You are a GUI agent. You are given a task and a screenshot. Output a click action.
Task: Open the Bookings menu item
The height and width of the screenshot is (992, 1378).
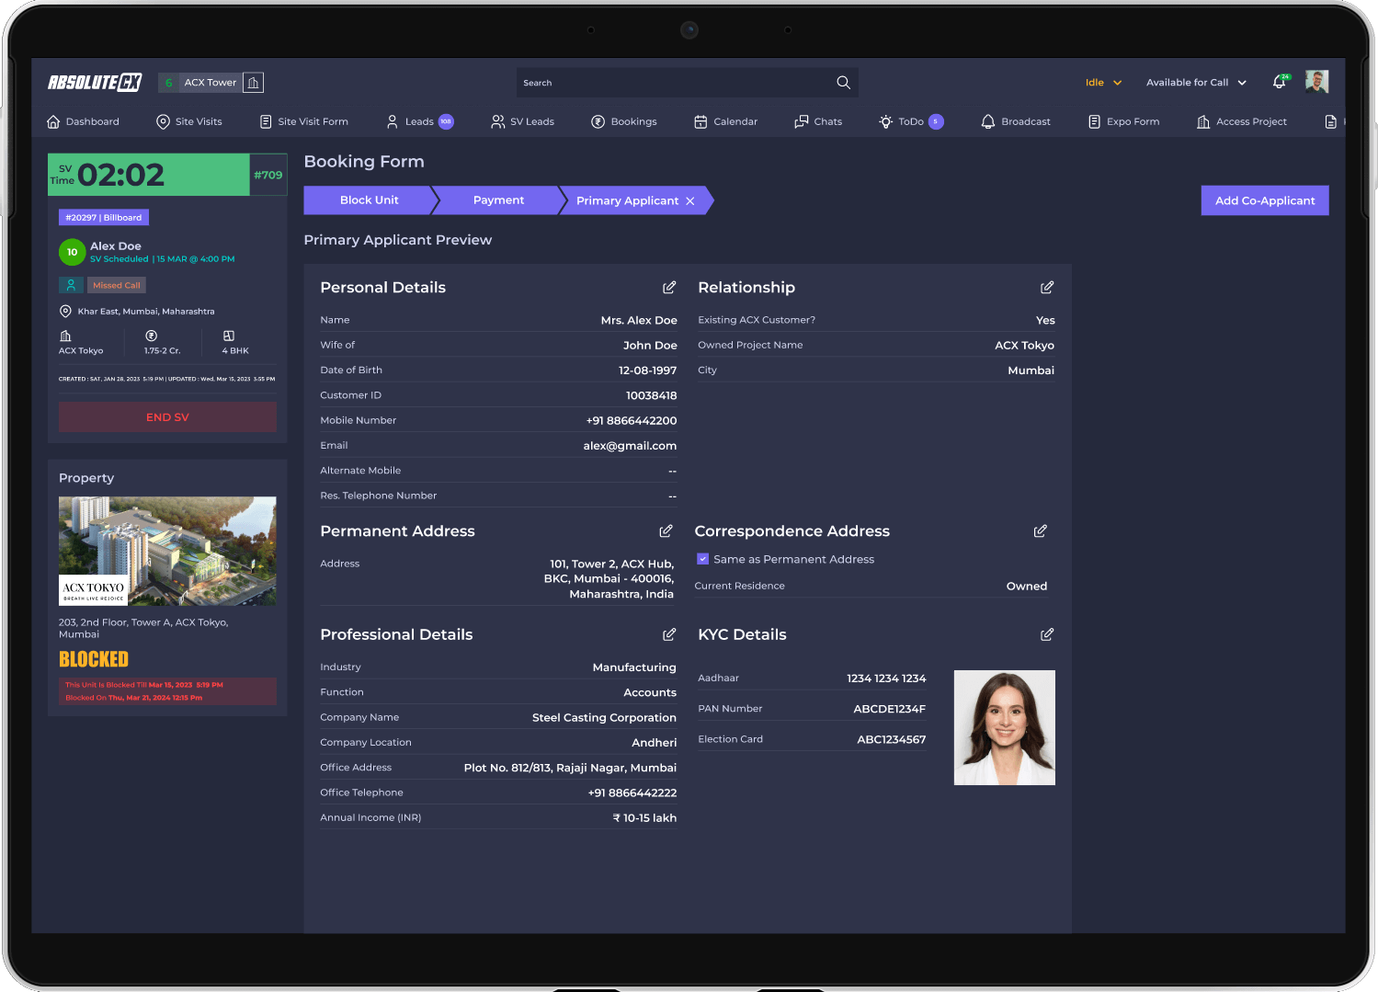tap(624, 121)
